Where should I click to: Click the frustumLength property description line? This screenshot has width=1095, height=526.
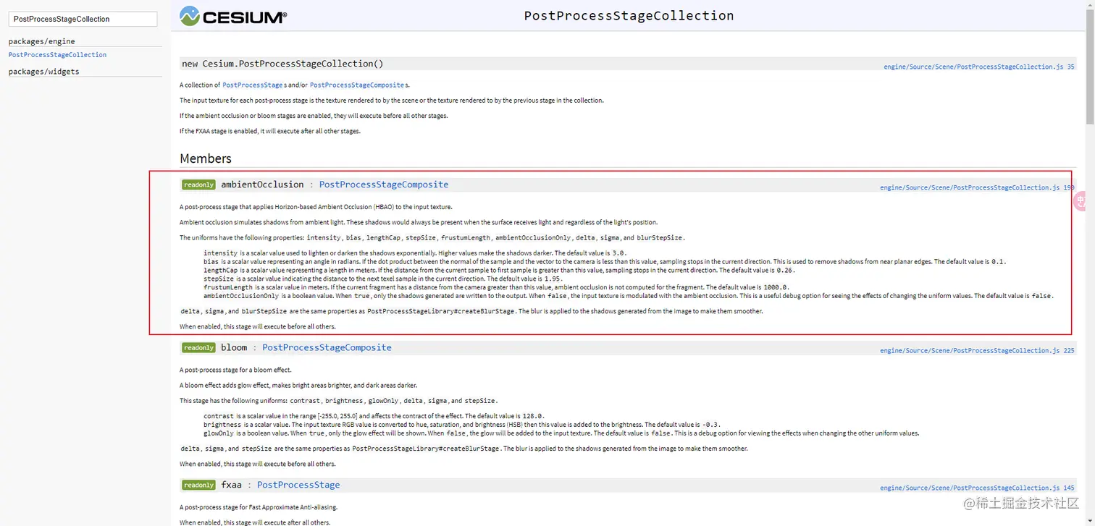pos(496,287)
